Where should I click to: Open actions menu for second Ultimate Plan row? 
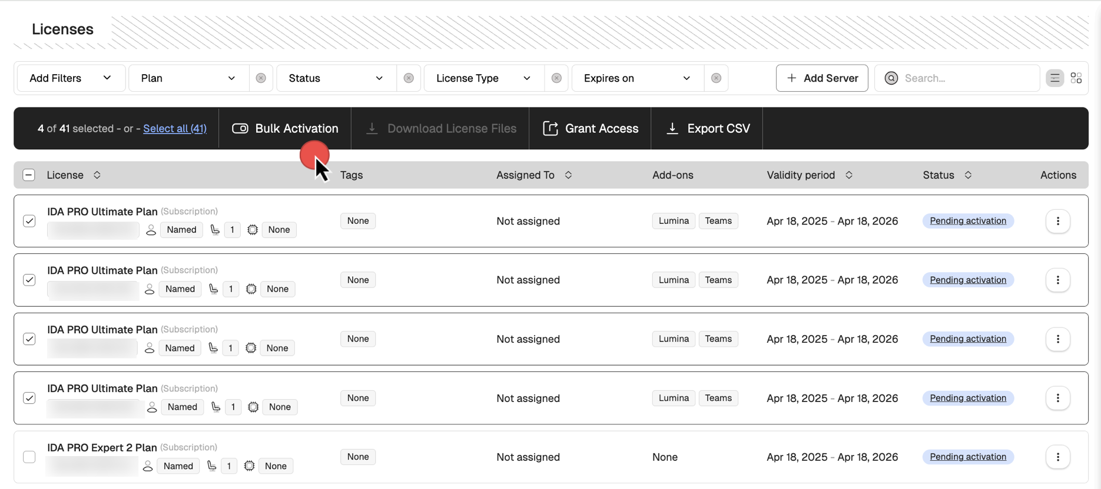tap(1058, 280)
